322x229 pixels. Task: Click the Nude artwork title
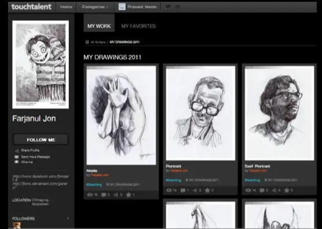[x=92, y=171]
